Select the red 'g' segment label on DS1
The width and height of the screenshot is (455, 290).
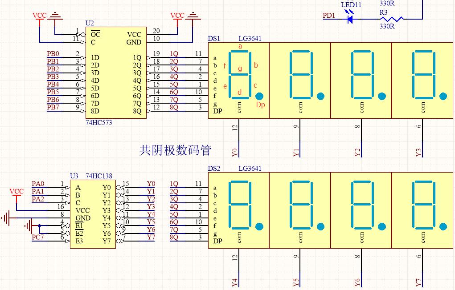(240, 69)
